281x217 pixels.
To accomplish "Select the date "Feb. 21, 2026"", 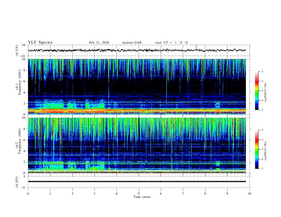I will [x=99, y=43].
